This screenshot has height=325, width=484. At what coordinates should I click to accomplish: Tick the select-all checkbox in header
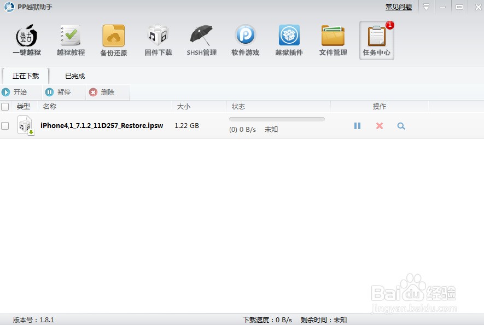[5, 107]
